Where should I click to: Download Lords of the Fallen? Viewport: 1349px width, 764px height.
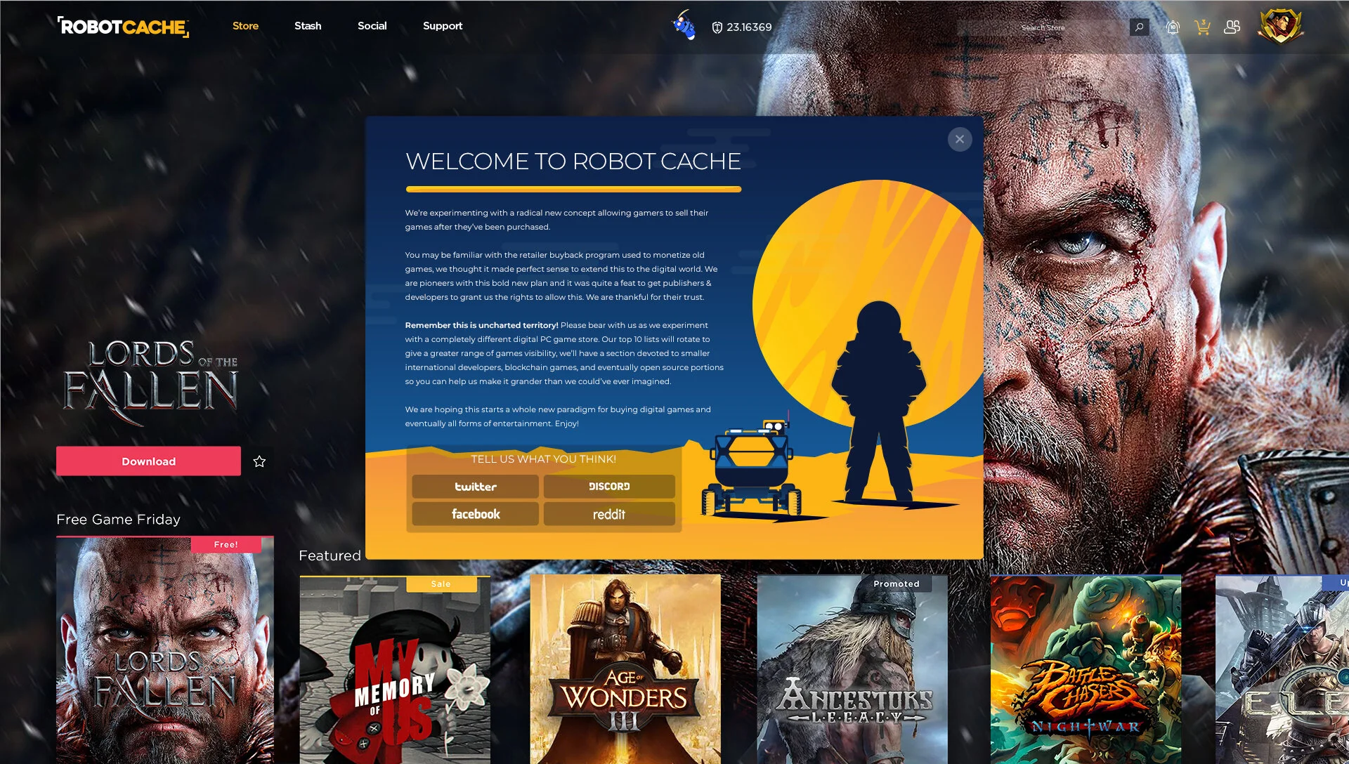click(148, 461)
